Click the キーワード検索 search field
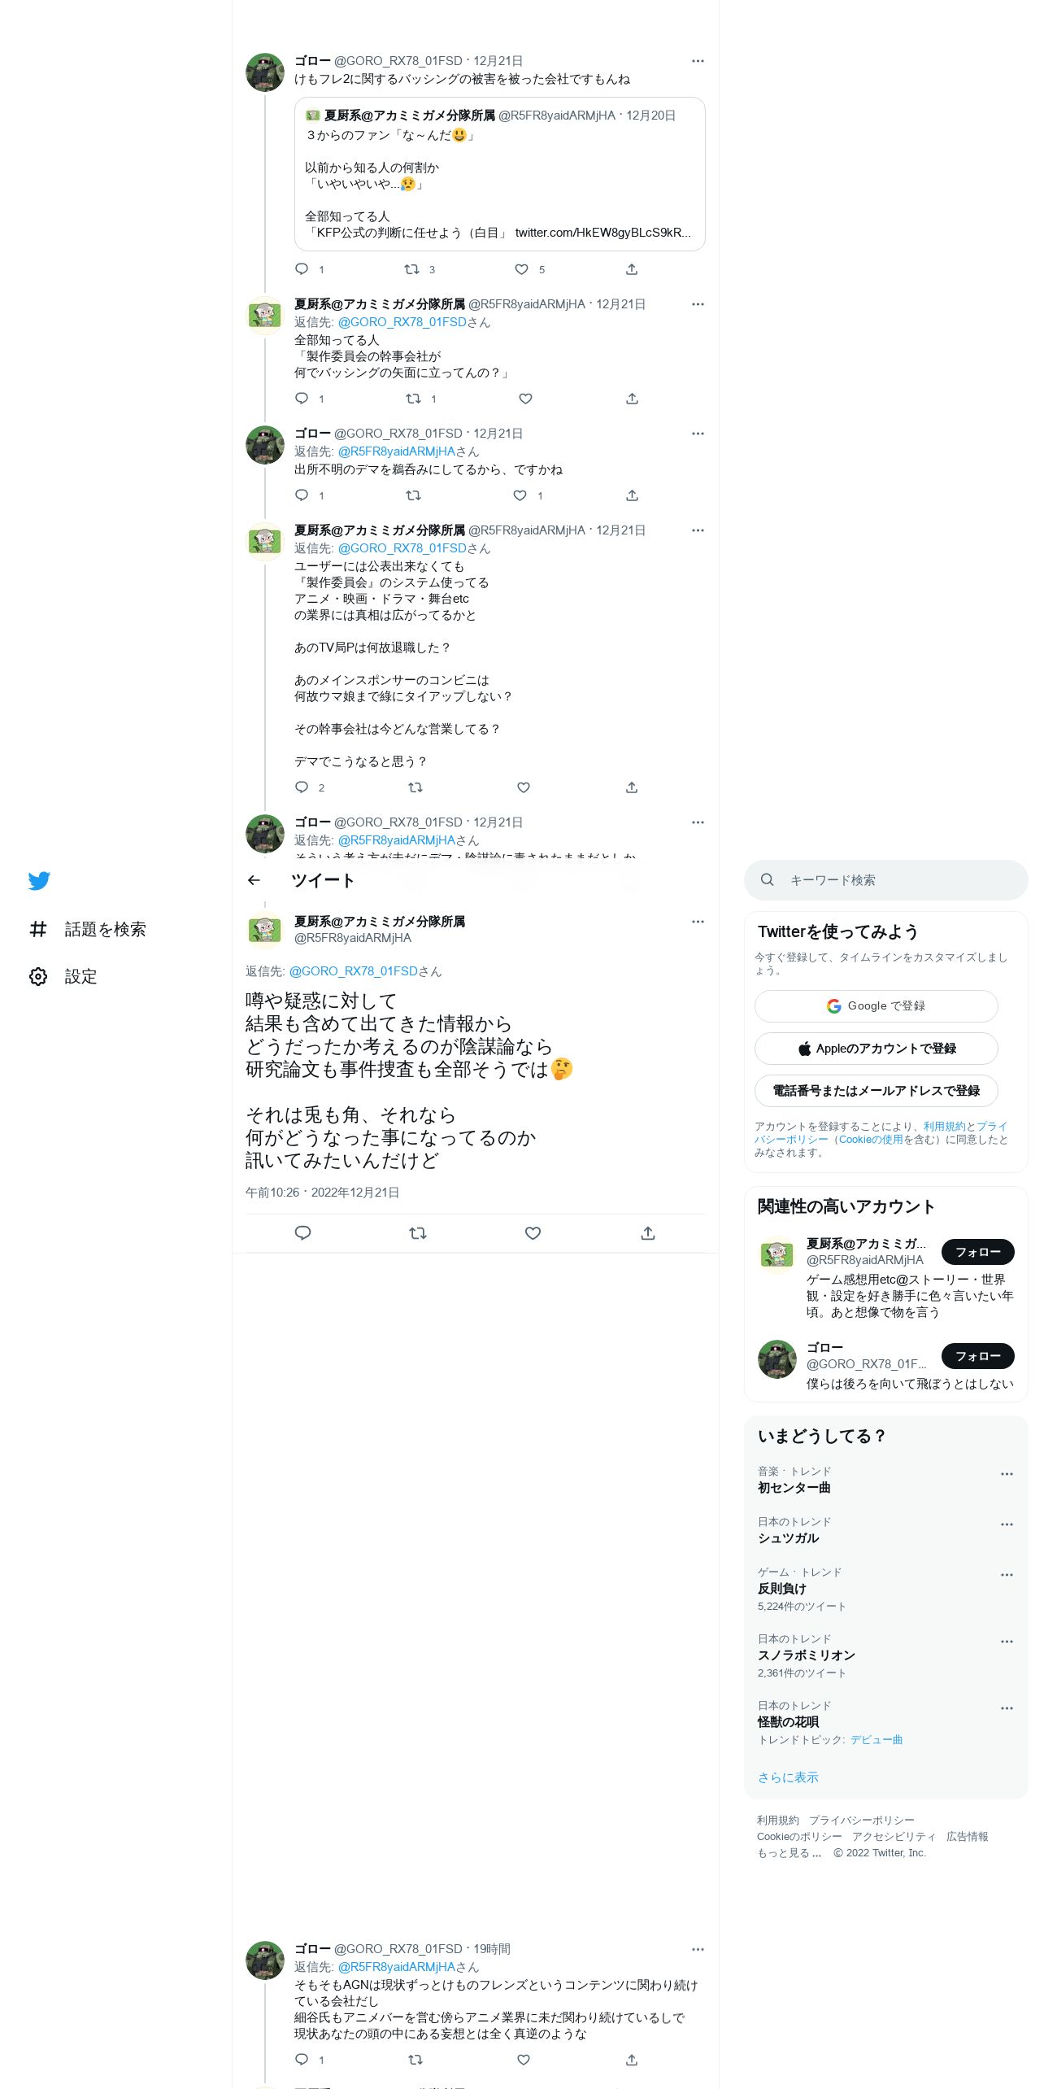Image resolution: width=1044 pixels, height=2089 pixels. click(x=885, y=880)
